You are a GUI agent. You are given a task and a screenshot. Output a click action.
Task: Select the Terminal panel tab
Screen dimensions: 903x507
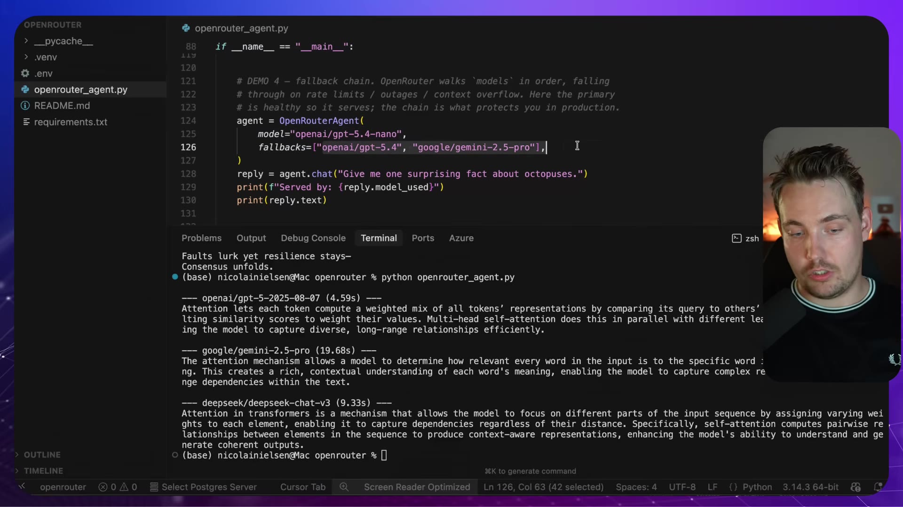click(379, 238)
